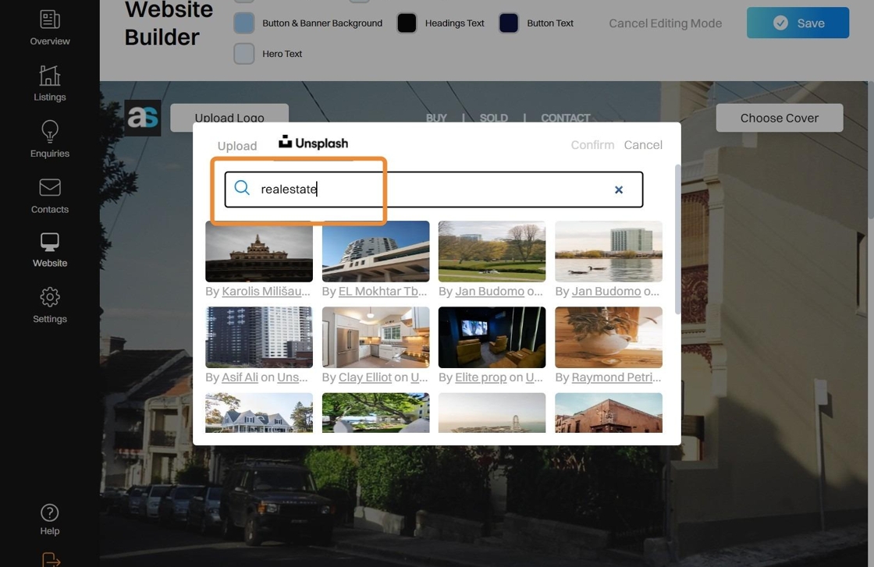Click the Choose Cover button
Image resolution: width=874 pixels, height=567 pixels.
coord(780,118)
